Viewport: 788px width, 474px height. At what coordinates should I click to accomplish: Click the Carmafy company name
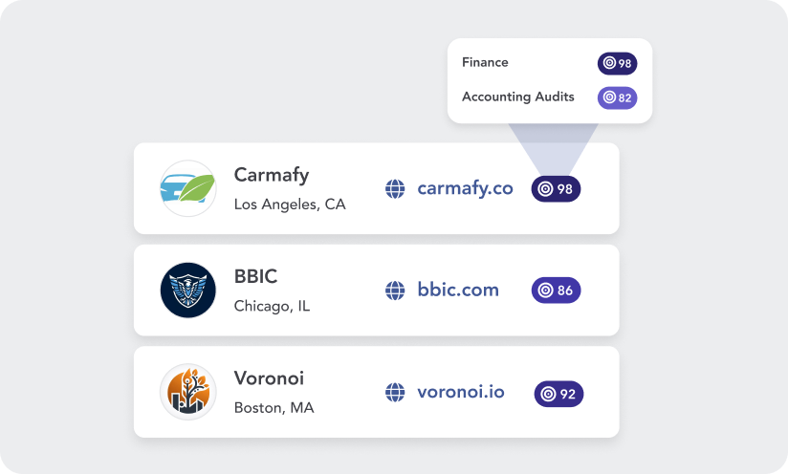pyautogui.click(x=272, y=175)
